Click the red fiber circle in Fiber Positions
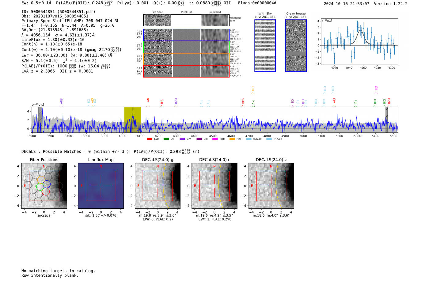The height and width of the screenshot is (292, 429). 46,192
